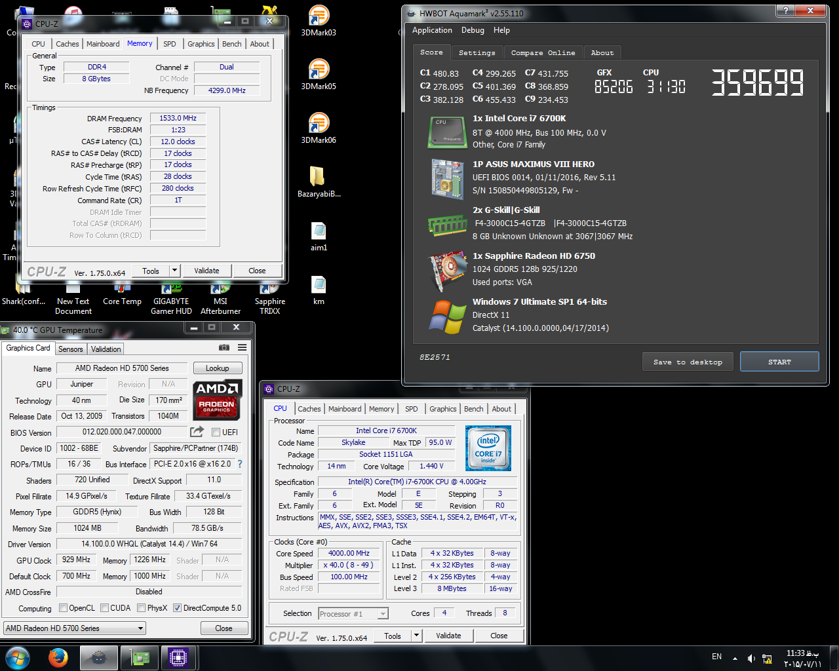The height and width of the screenshot is (671, 839).
Task: Click the CPU chip icon in Aquamark results
Action: click(447, 131)
